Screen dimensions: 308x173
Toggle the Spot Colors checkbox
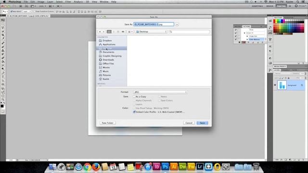(159, 100)
